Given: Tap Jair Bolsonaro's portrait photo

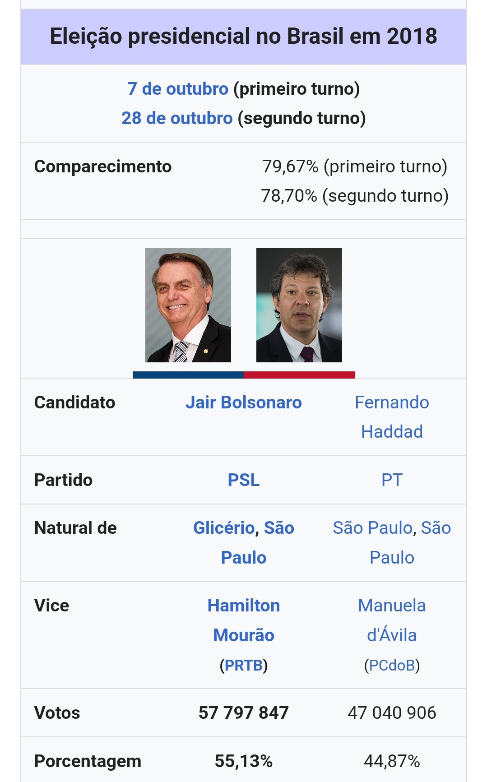Looking at the screenshot, I should (188, 305).
